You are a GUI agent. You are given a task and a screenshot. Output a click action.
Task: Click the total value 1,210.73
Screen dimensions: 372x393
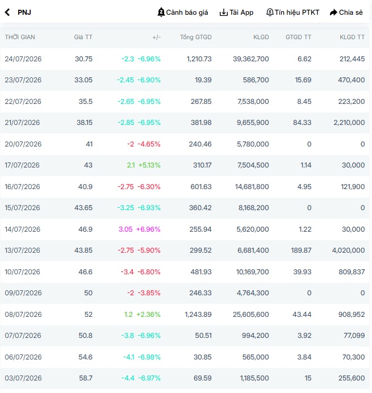[199, 59]
